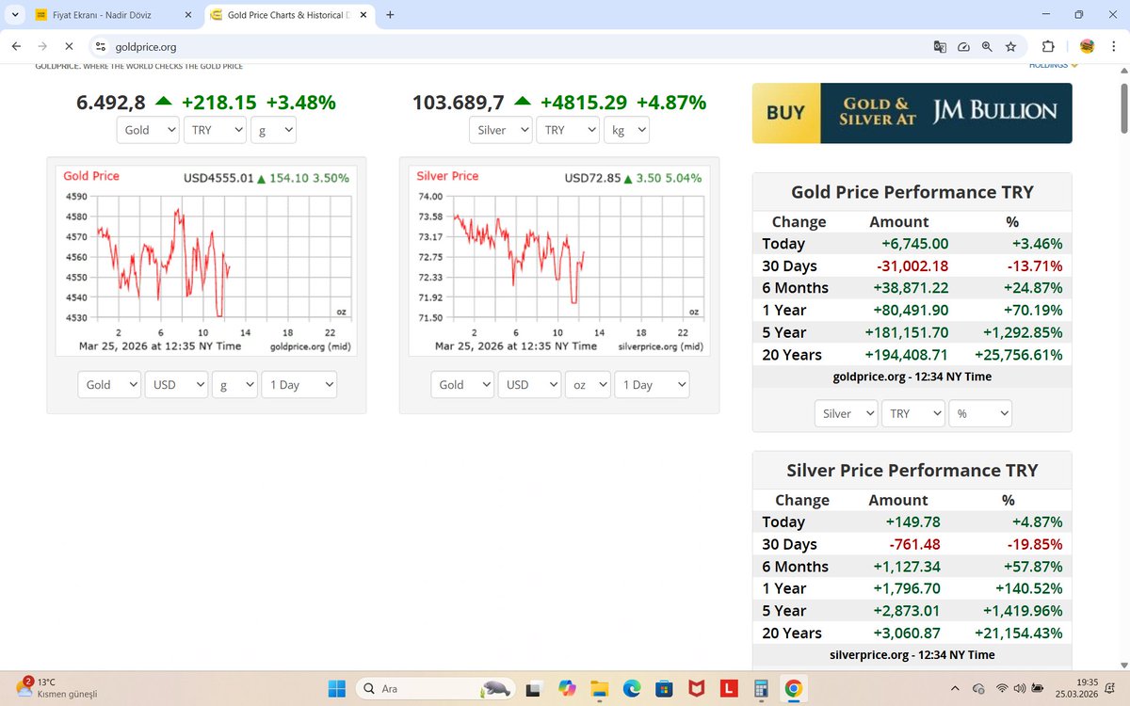The height and width of the screenshot is (706, 1130).
Task: Open the TRY currency dropdown under gold price
Action: (216, 130)
